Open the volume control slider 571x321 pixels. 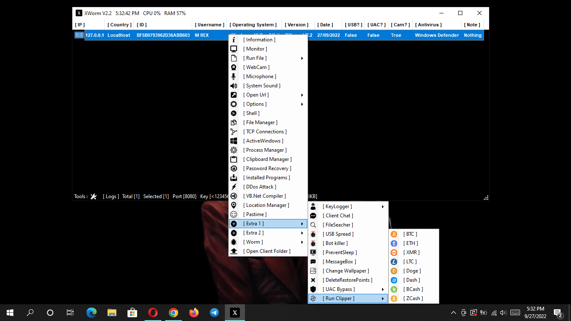coord(504,312)
